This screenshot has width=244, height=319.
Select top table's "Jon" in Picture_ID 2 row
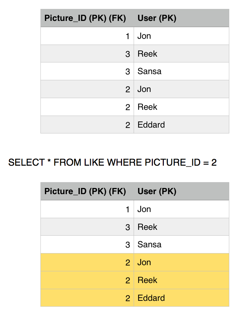pyautogui.click(x=144, y=89)
